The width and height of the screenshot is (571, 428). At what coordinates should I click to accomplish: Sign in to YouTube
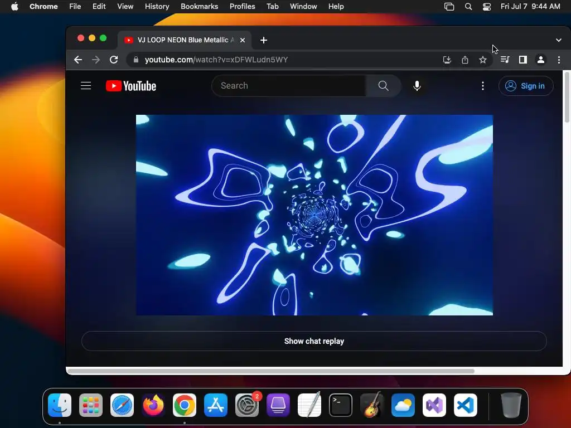526,86
